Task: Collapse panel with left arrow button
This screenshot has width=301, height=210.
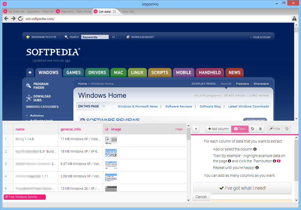Action: (x=196, y=129)
